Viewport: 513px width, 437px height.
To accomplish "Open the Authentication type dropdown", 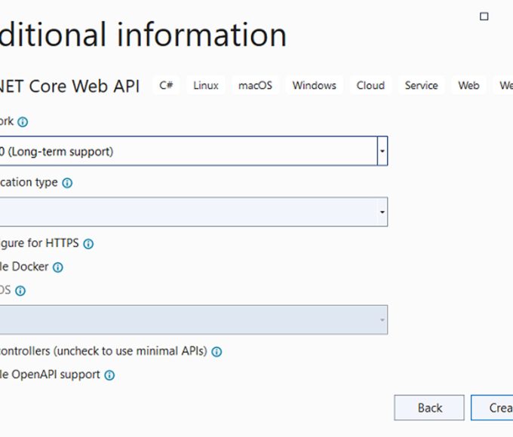I will click(382, 212).
